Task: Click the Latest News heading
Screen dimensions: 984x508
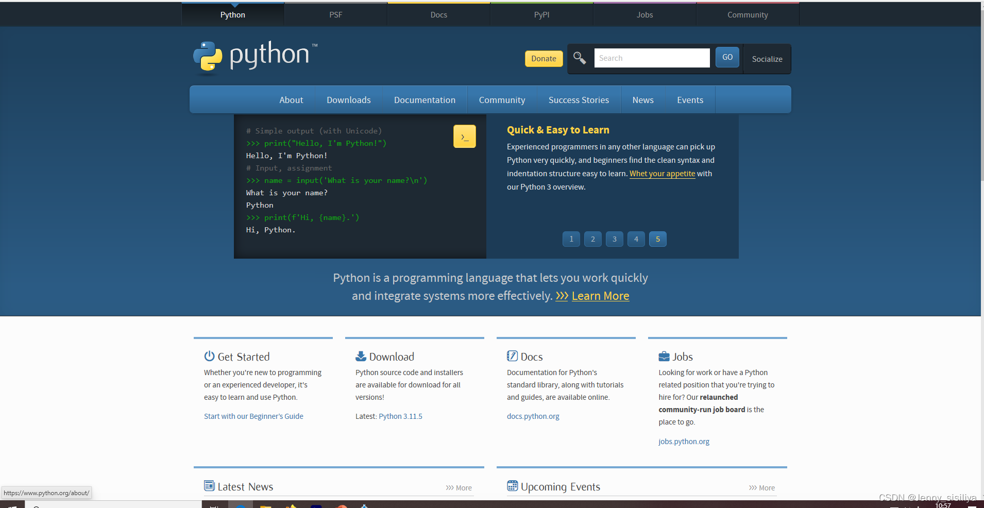Action: pyautogui.click(x=245, y=487)
